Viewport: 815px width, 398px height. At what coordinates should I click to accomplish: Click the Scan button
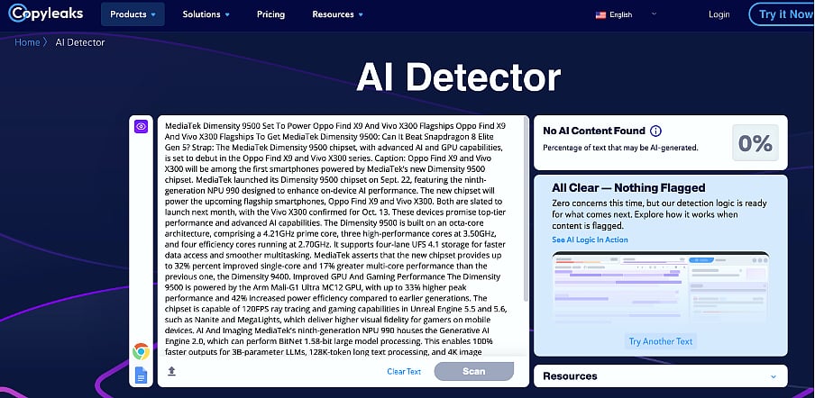point(473,371)
